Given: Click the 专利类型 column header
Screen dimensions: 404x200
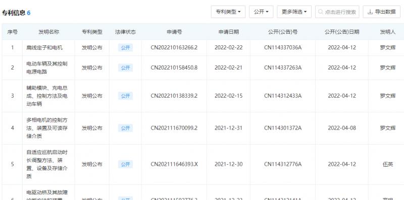Looking at the screenshot, I should (x=92, y=32).
